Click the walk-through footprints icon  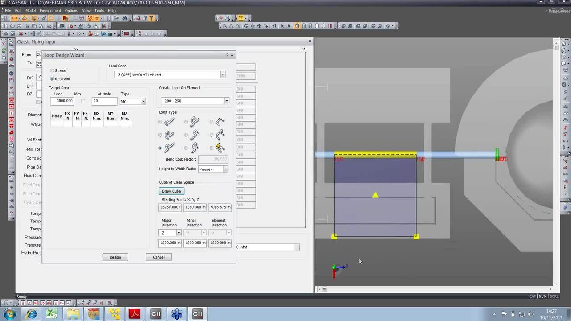pyautogui.click(x=274, y=26)
